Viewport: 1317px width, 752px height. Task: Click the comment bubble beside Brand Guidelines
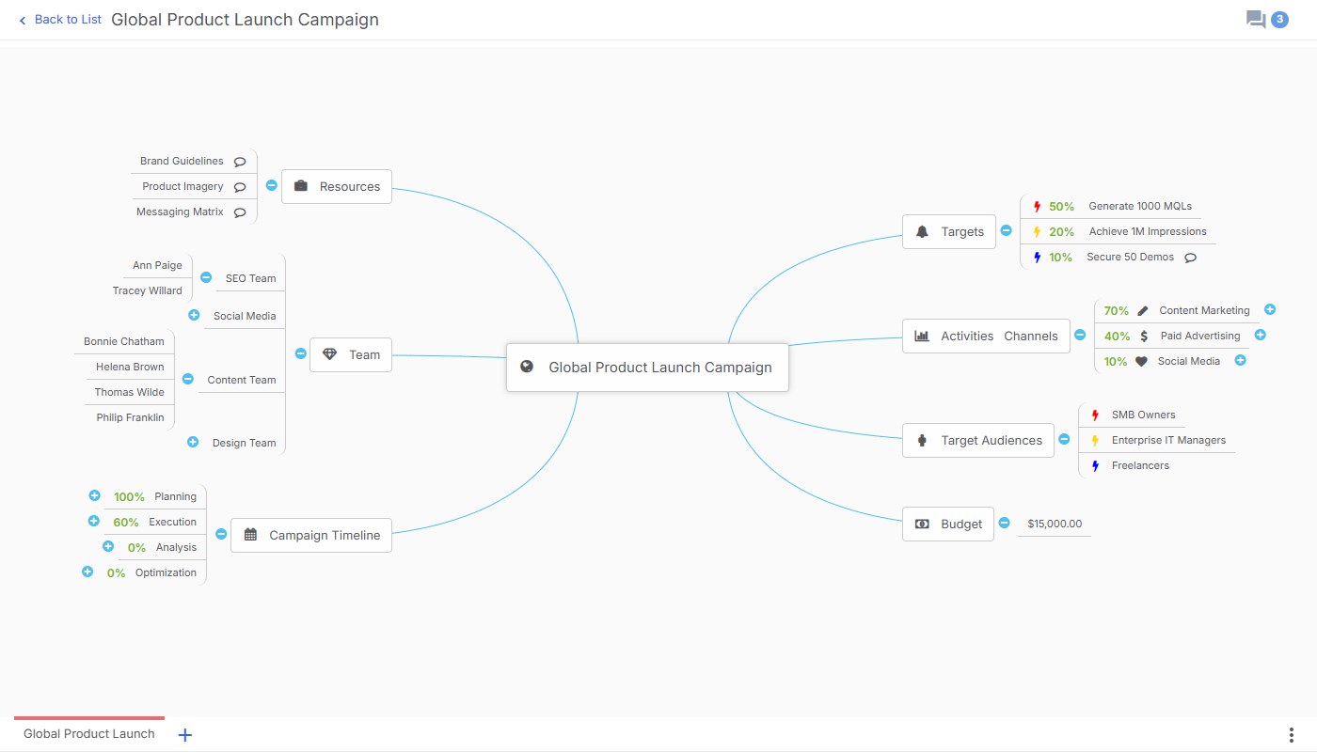pyautogui.click(x=240, y=162)
